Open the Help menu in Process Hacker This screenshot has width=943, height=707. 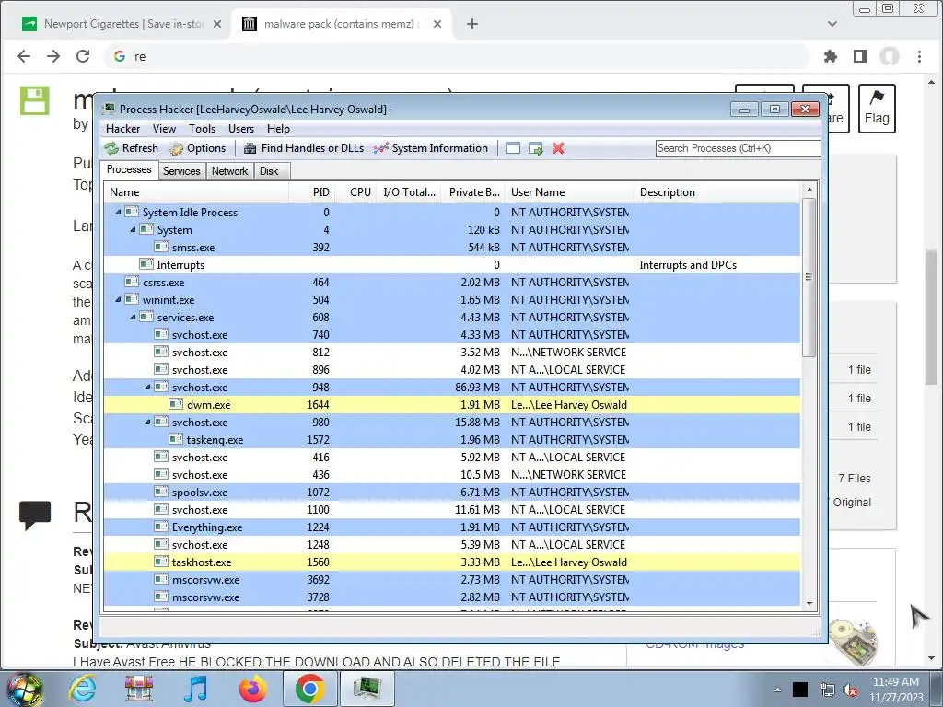click(278, 129)
